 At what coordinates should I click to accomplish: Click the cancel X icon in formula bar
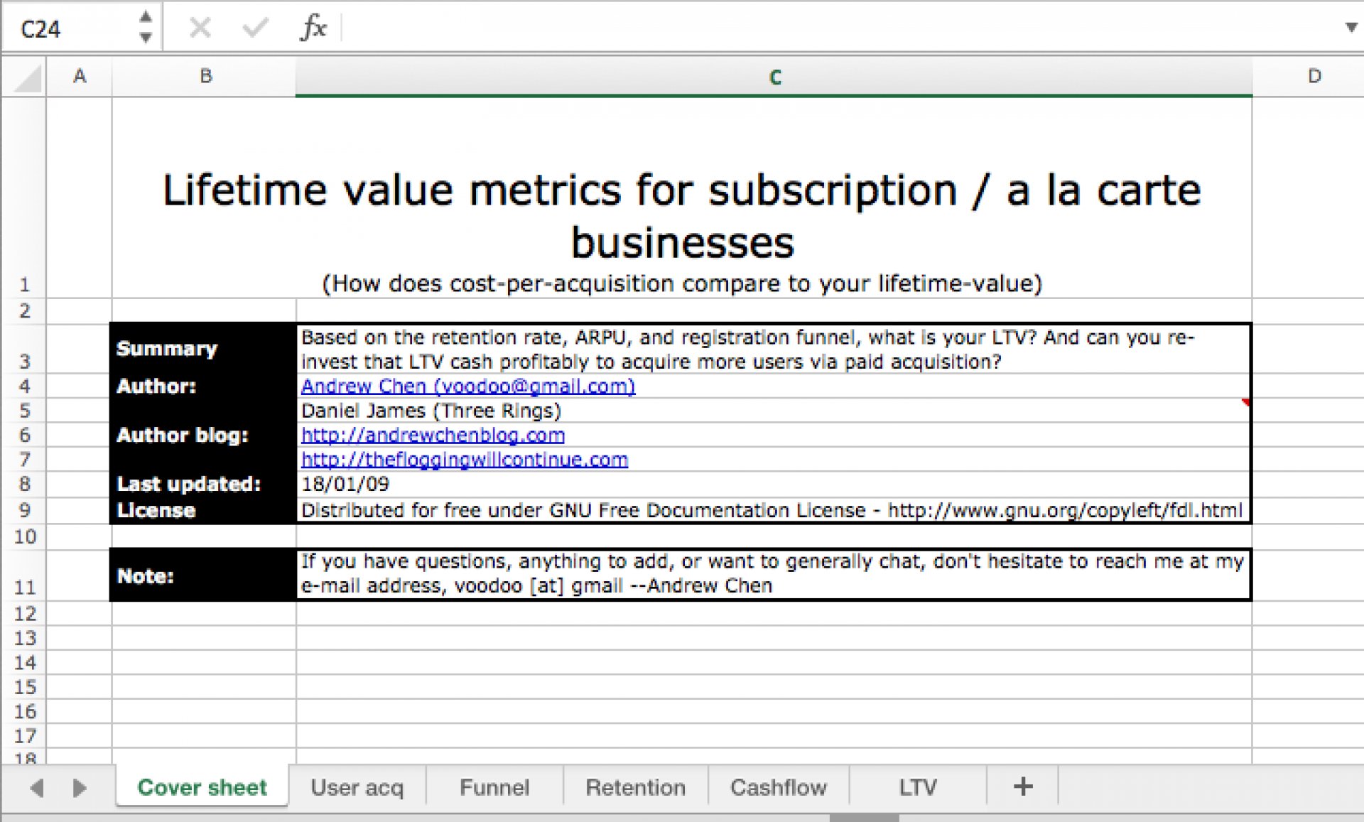pos(200,28)
